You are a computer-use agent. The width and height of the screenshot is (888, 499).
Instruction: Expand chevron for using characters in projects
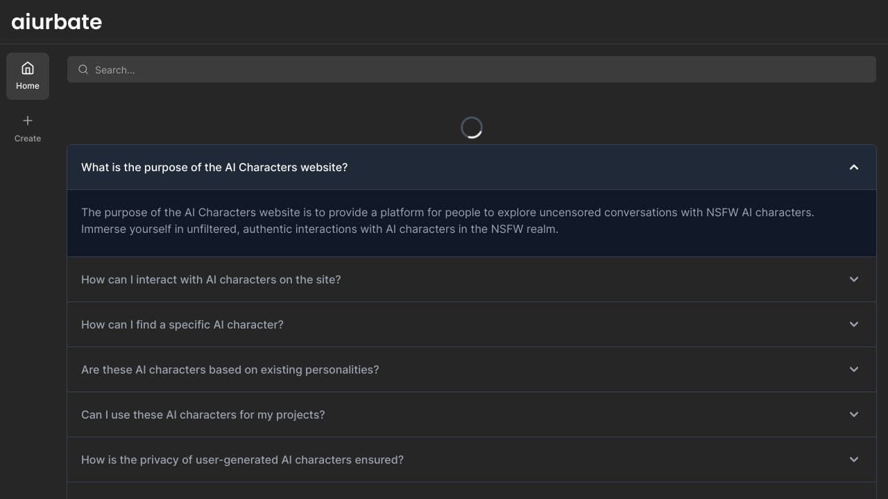[854, 414]
